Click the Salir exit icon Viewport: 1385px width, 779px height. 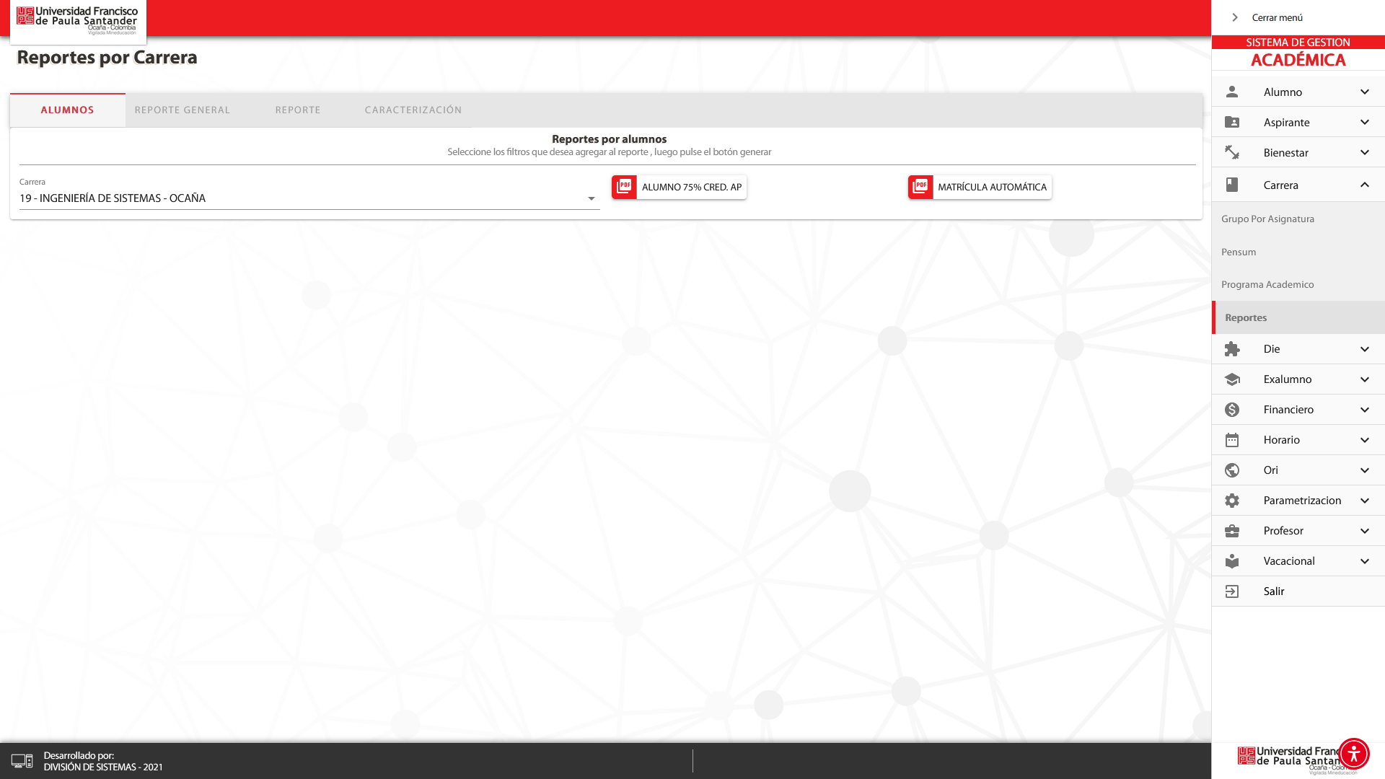1231,591
